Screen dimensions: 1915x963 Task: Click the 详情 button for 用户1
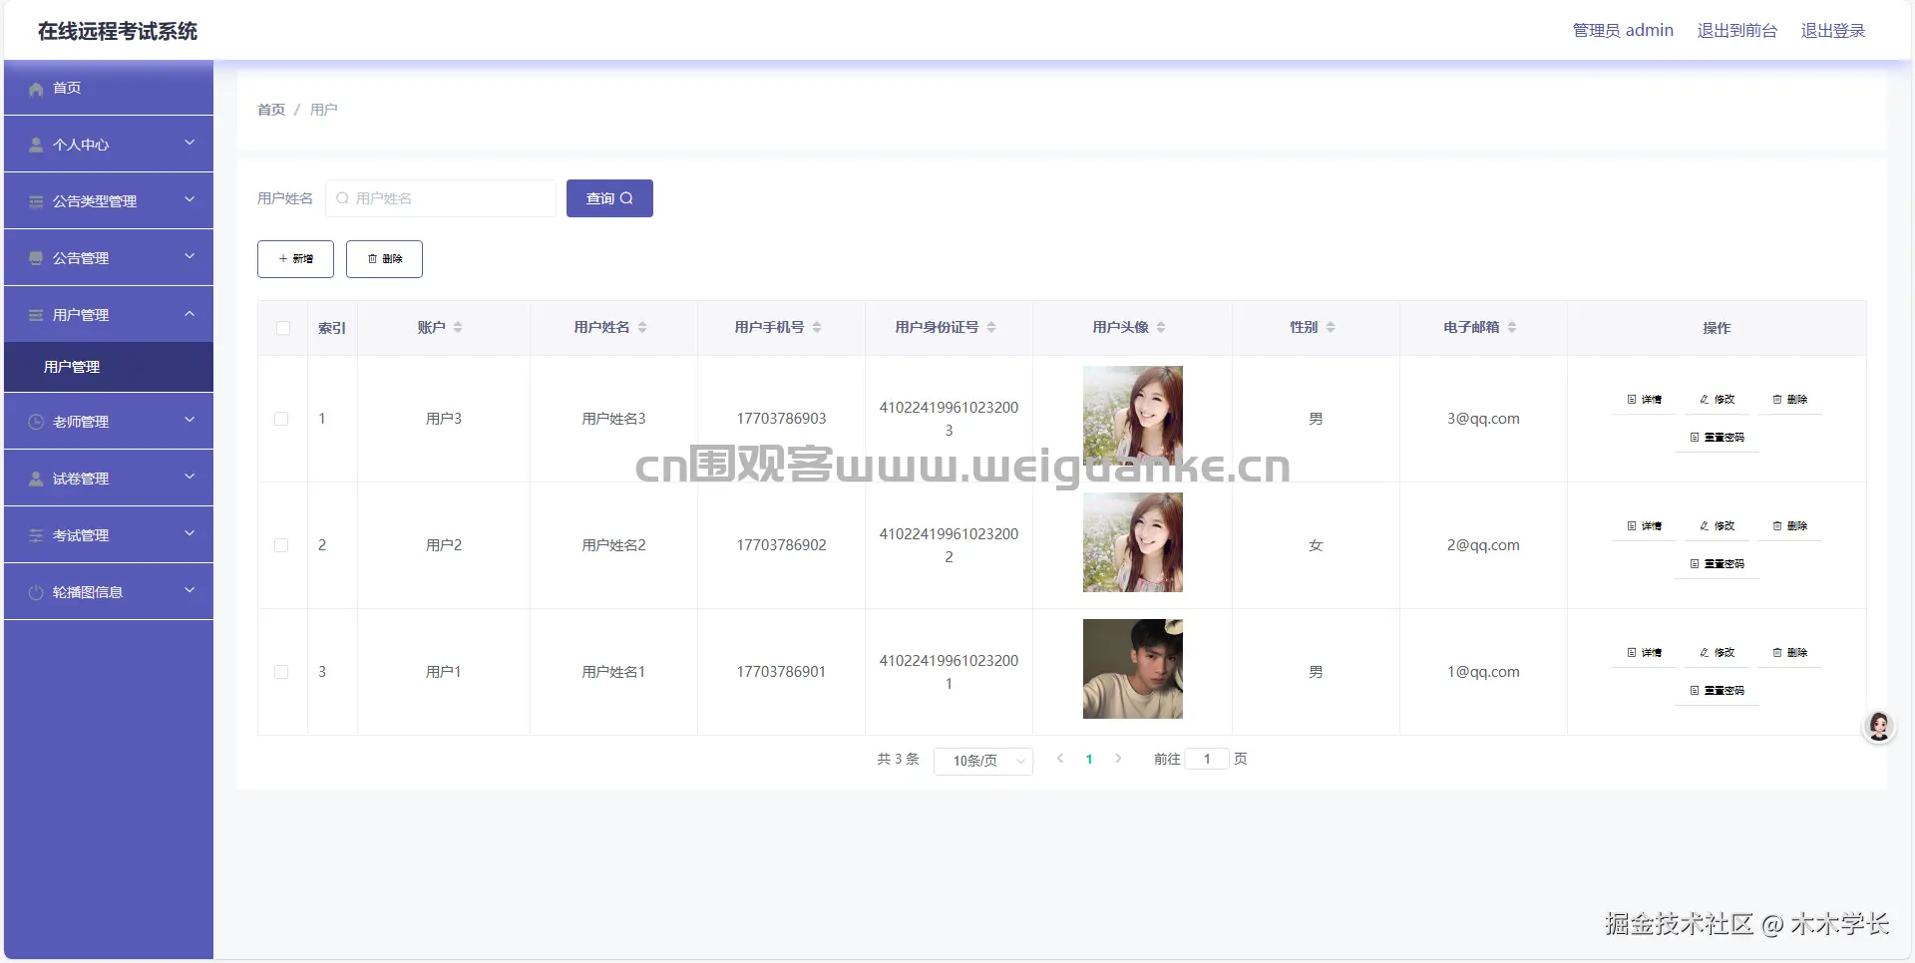(1644, 652)
